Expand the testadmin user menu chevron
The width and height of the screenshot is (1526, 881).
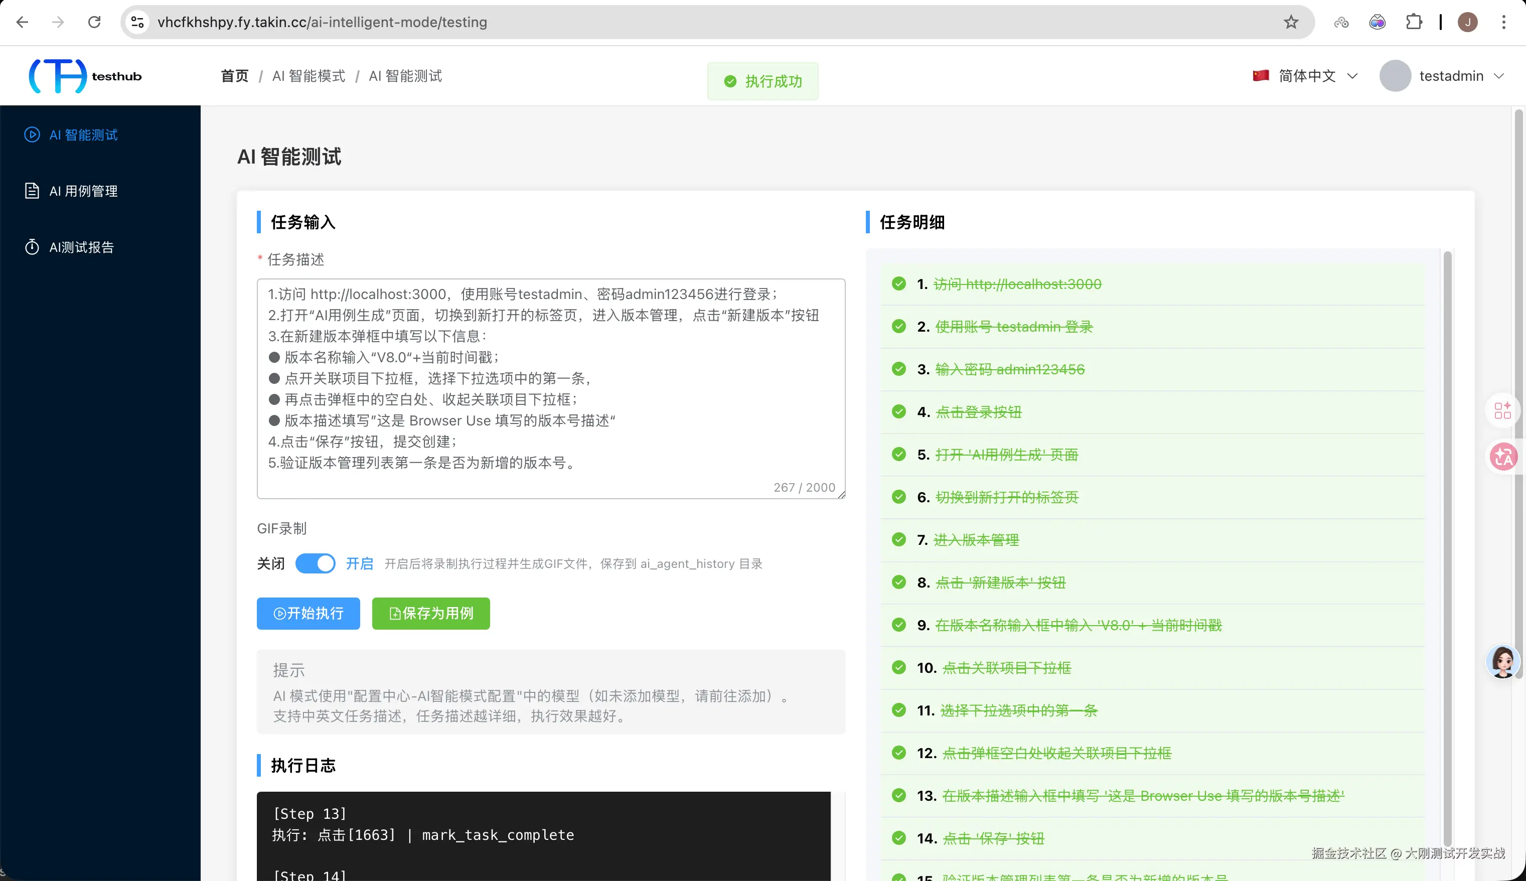tap(1499, 76)
